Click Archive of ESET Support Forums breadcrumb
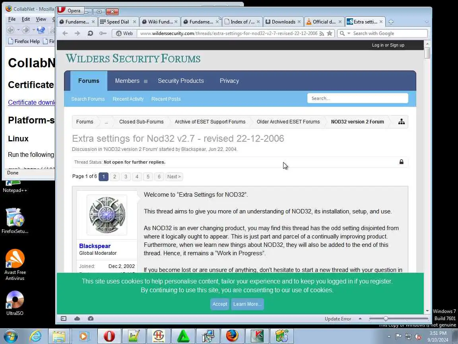Screen dimensions: 458x344 click(210, 122)
